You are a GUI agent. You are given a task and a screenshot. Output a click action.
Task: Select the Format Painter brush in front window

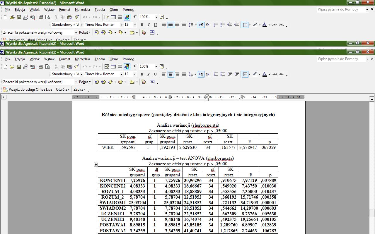pos(76,67)
